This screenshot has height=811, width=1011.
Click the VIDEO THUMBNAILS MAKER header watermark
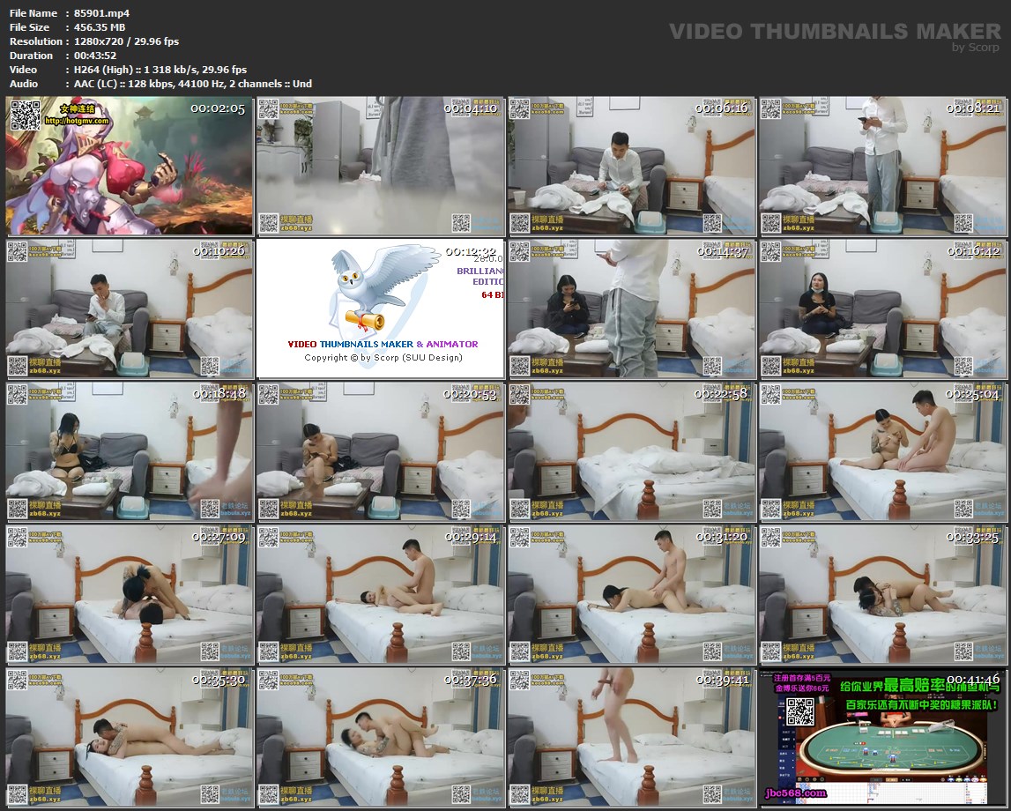pos(834,32)
